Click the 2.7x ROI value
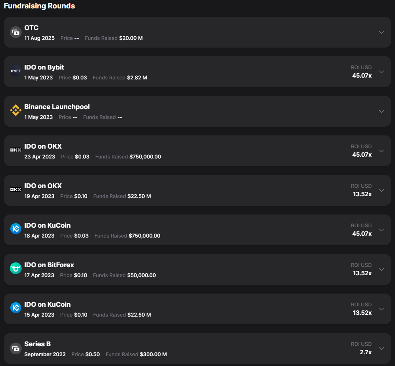Screen dimensions: 395x366 tap(365, 352)
